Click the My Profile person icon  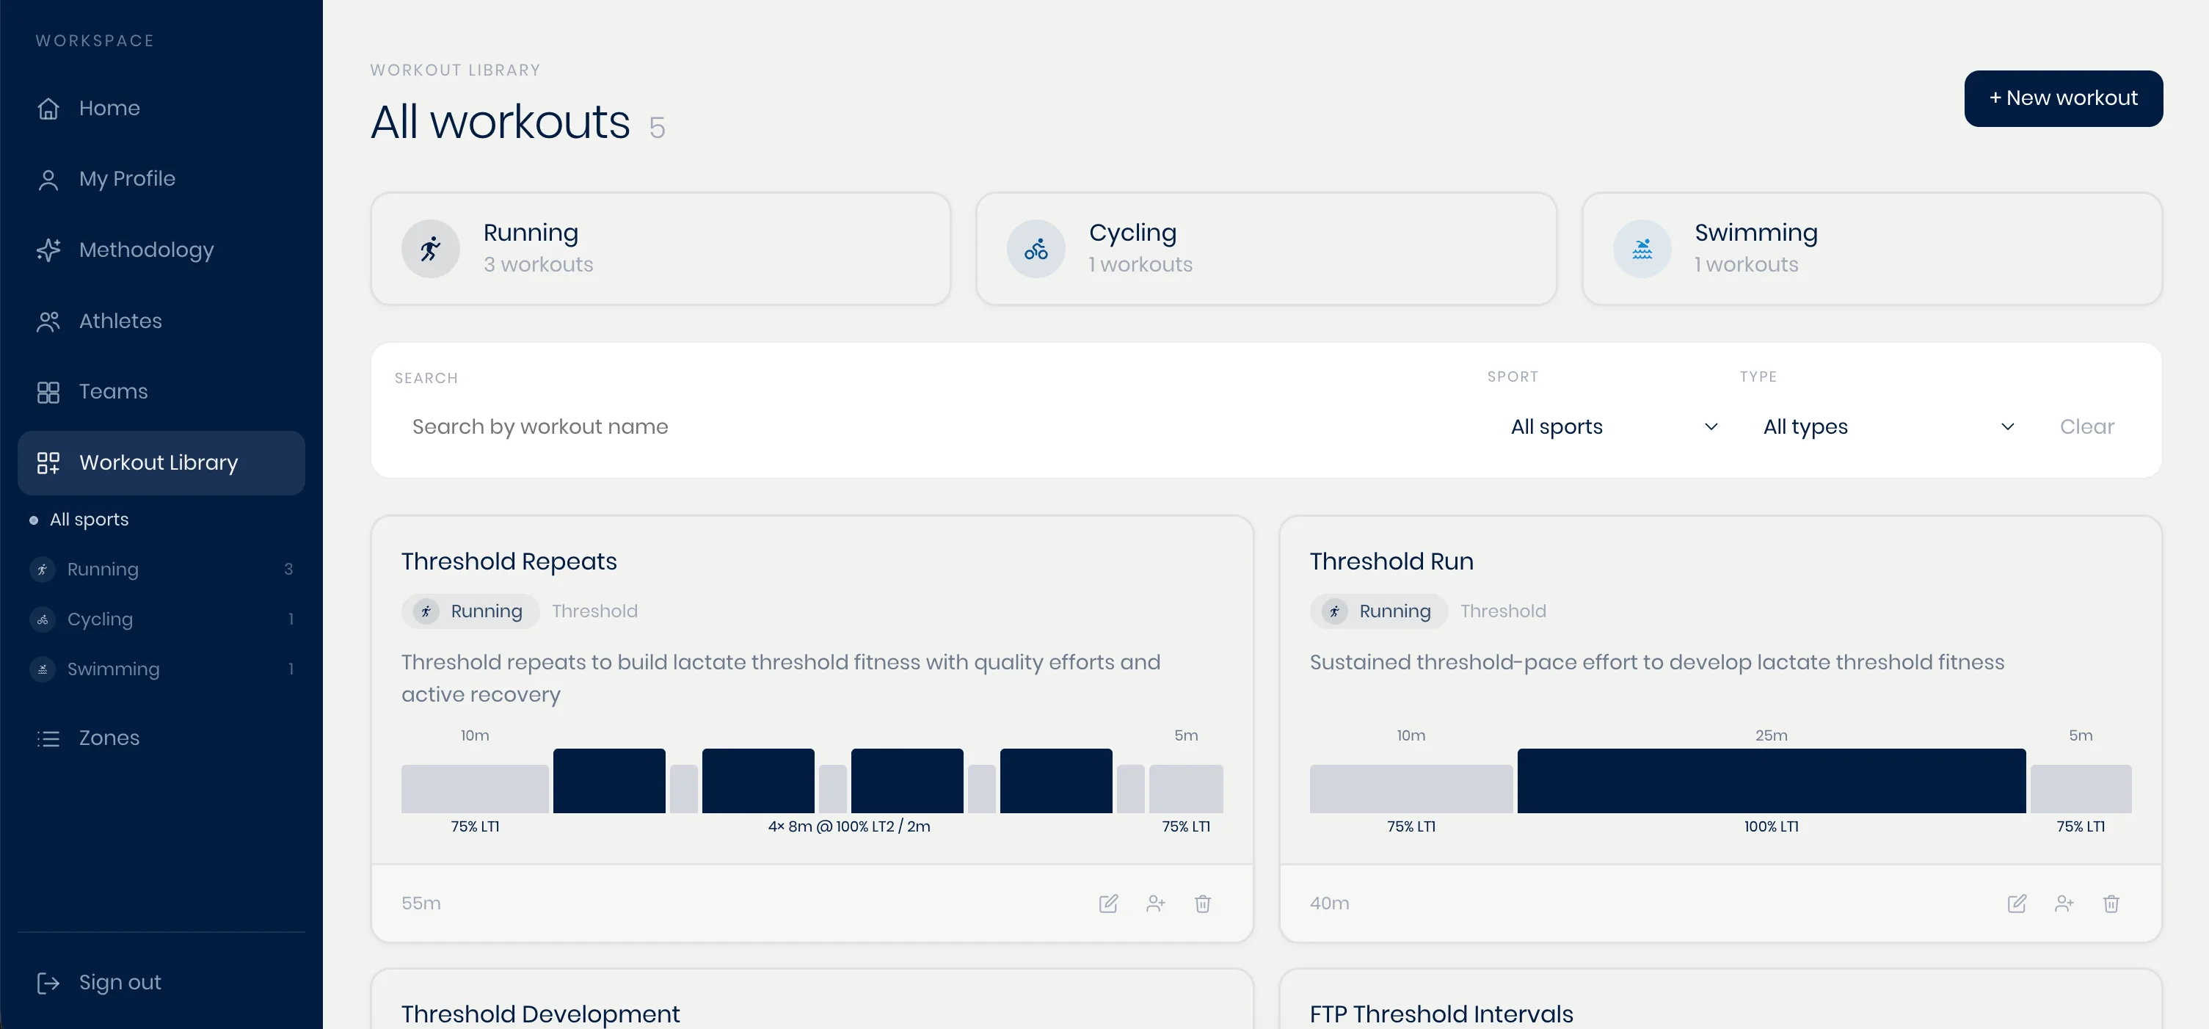pos(48,179)
